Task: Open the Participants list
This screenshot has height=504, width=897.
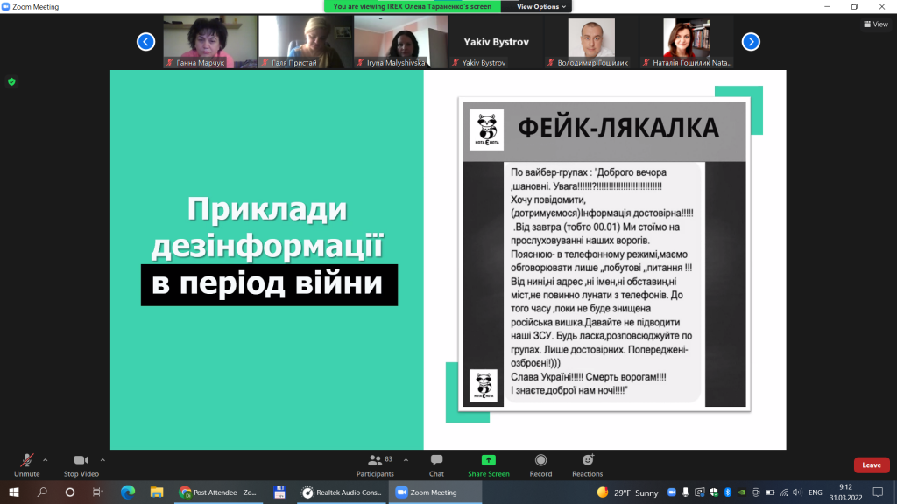Action: [x=375, y=465]
